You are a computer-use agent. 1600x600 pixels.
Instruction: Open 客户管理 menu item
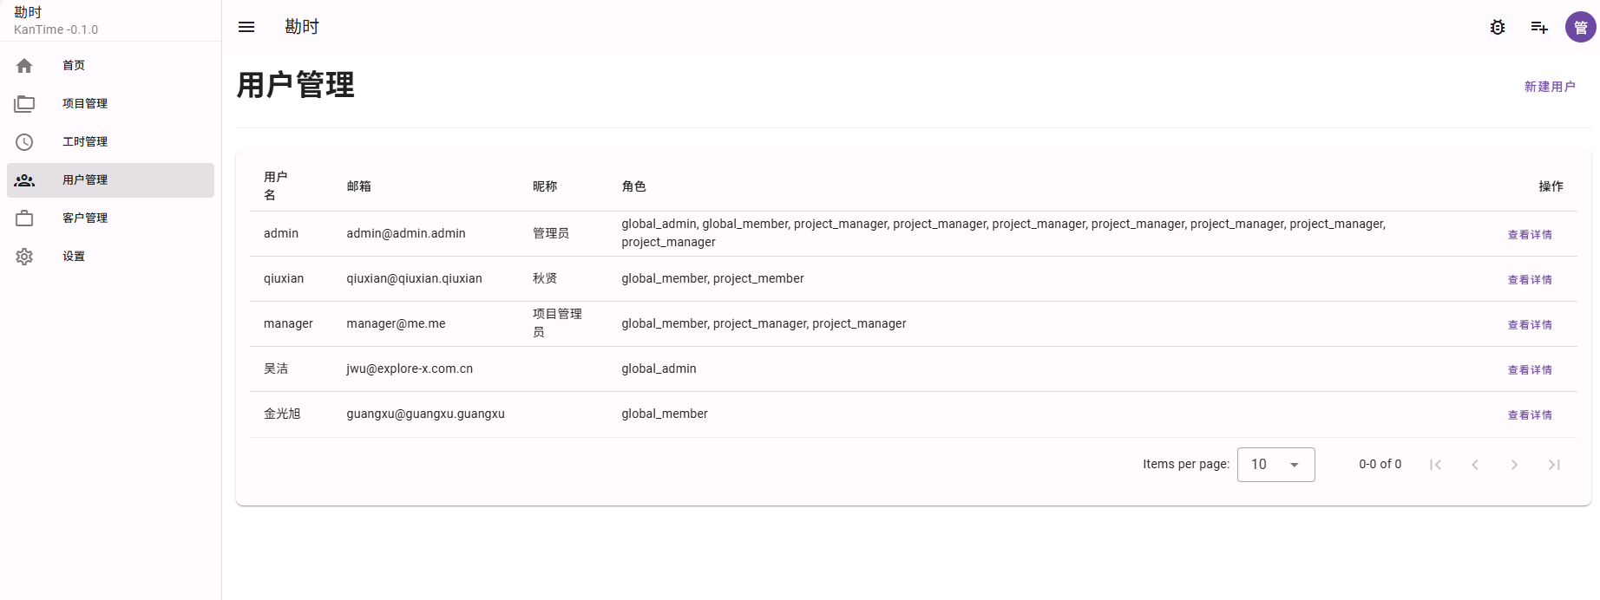click(110, 218)
